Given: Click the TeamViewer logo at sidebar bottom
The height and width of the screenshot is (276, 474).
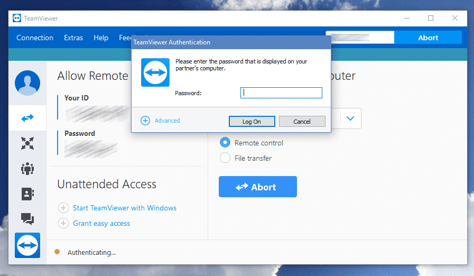Looking at the screenshot, I should coord(27,245).
